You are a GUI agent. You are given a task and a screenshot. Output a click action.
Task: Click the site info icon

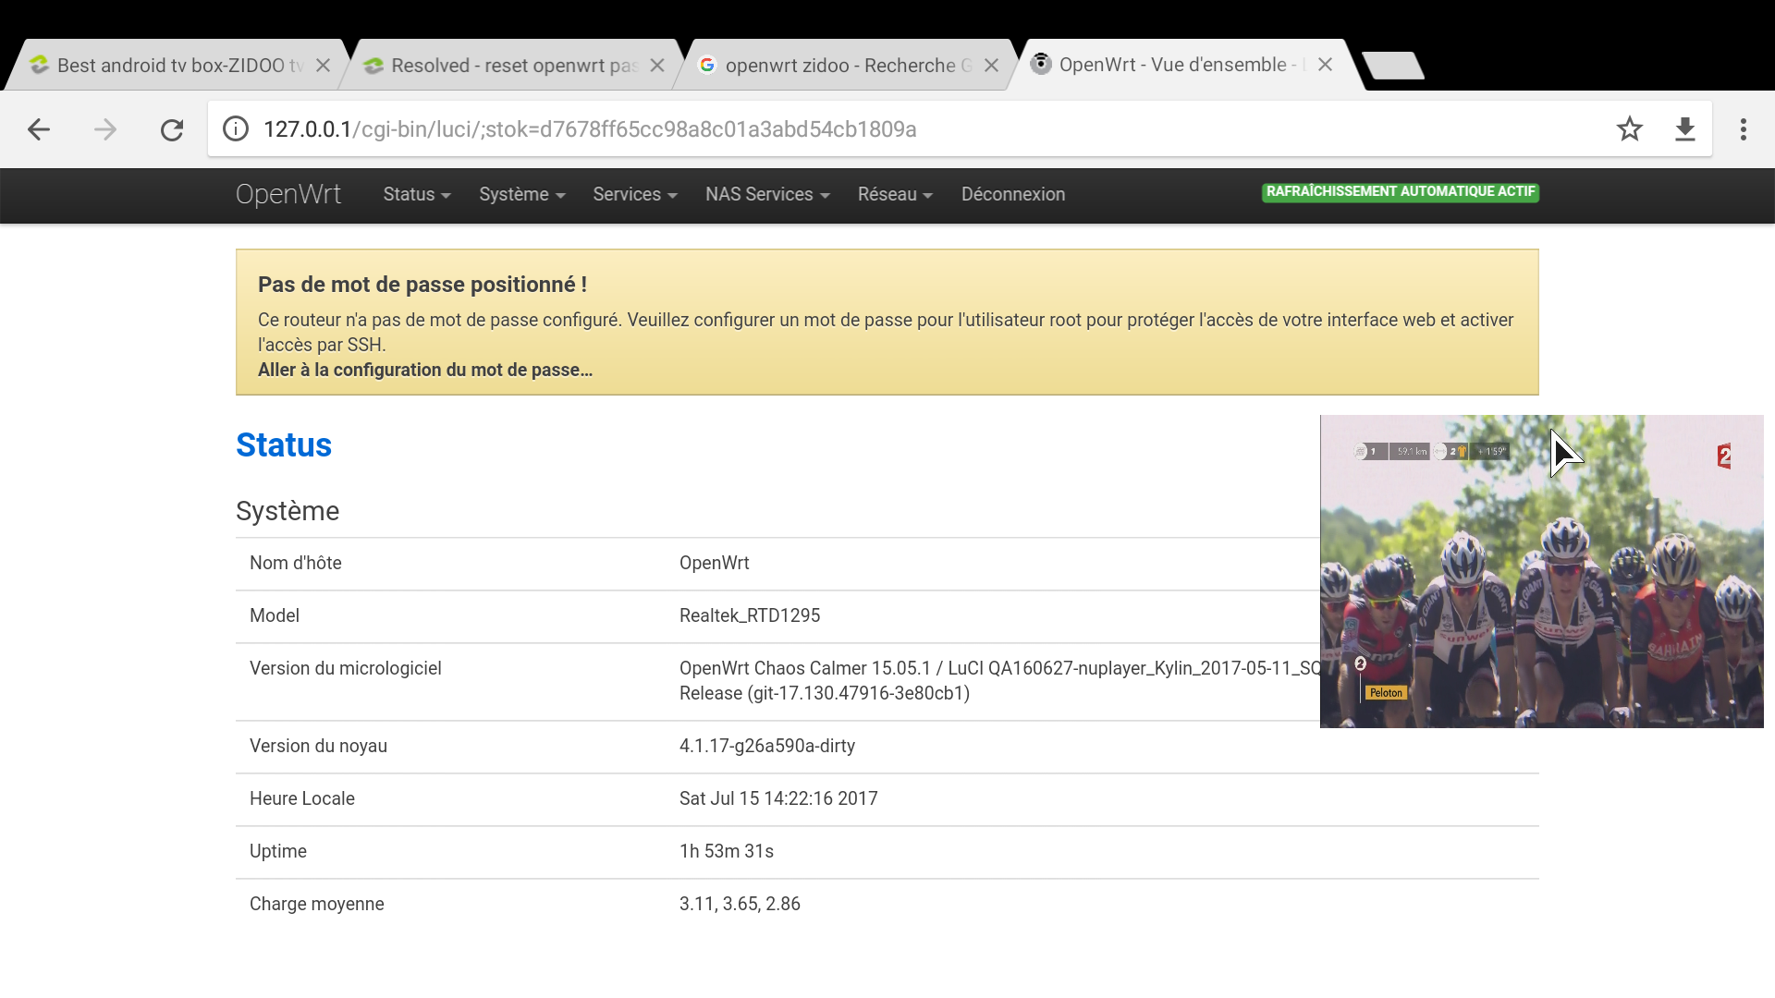click(236, 129)
